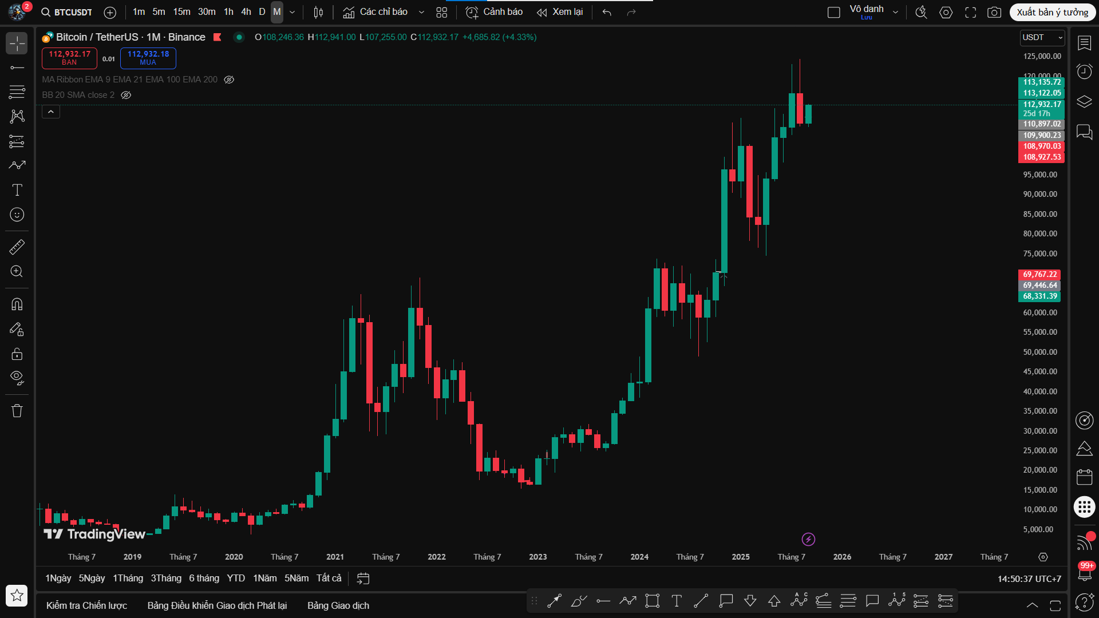Select the crosshair cursor tool

17,43
